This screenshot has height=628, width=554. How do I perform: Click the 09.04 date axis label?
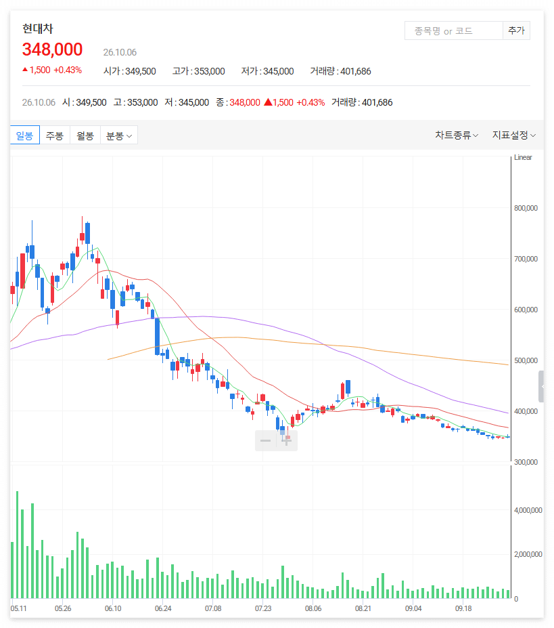tap(413, 609)
